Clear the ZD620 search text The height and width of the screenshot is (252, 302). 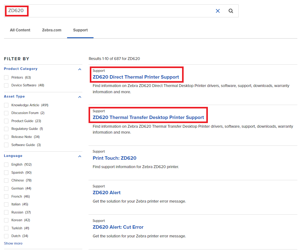217,11
